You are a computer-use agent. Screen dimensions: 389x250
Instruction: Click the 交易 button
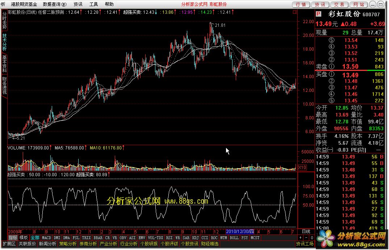point(339,4)
